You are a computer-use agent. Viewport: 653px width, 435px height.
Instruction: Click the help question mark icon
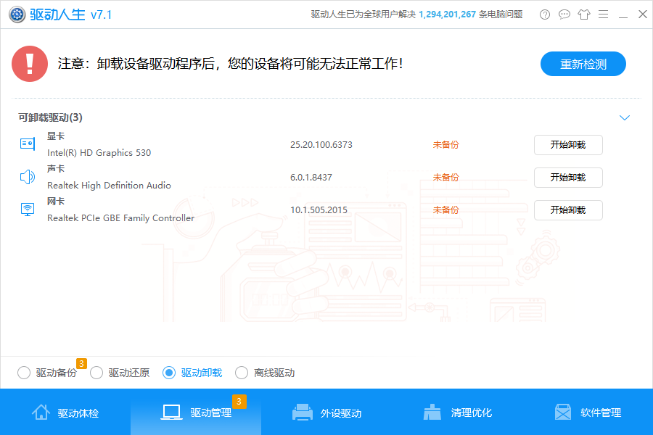(545, 14)
